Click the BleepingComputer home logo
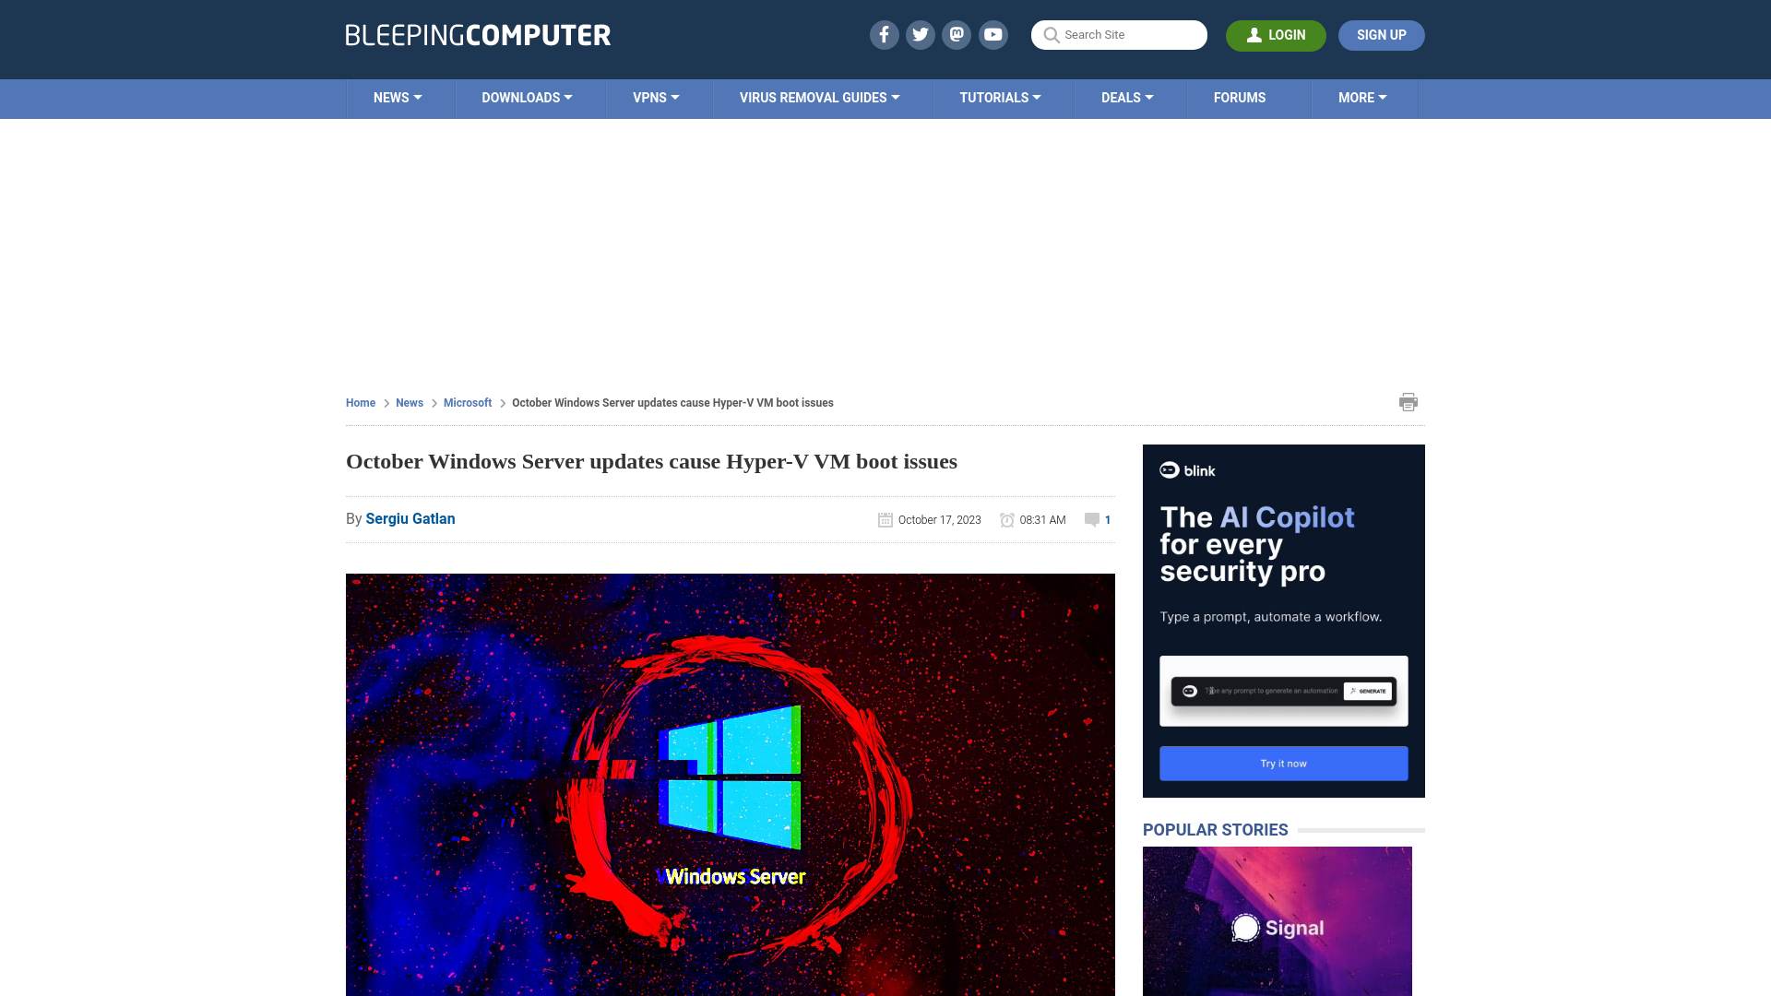 pos(476,34)
